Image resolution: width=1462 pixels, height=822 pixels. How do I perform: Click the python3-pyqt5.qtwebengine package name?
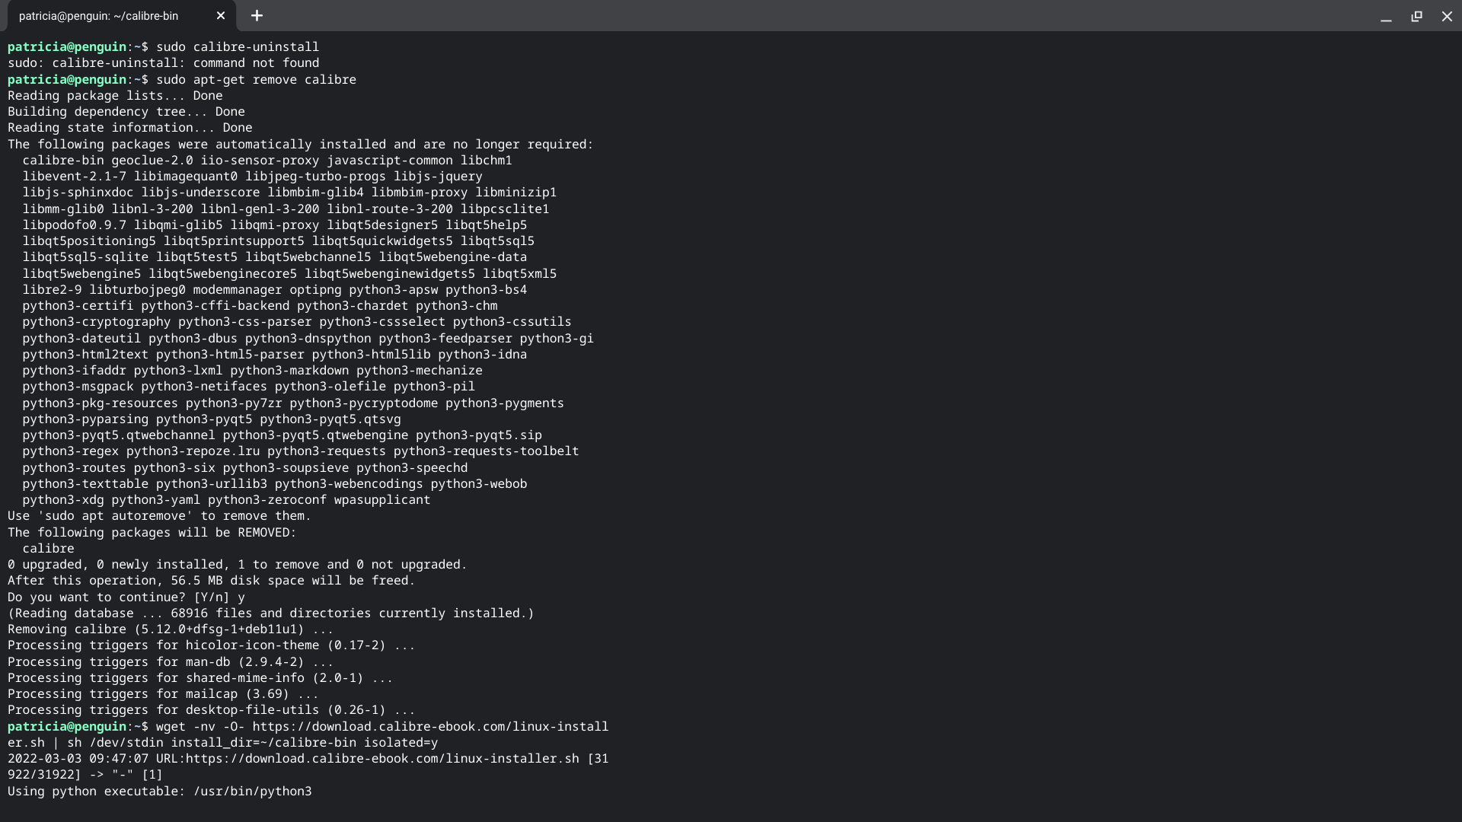coord(315,435)
